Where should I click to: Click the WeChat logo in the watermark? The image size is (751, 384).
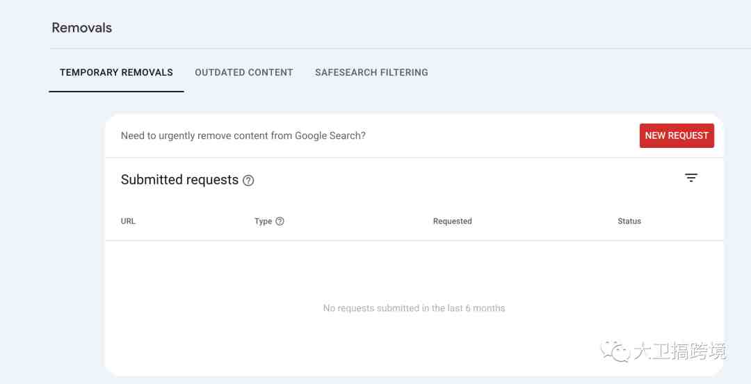615,351
